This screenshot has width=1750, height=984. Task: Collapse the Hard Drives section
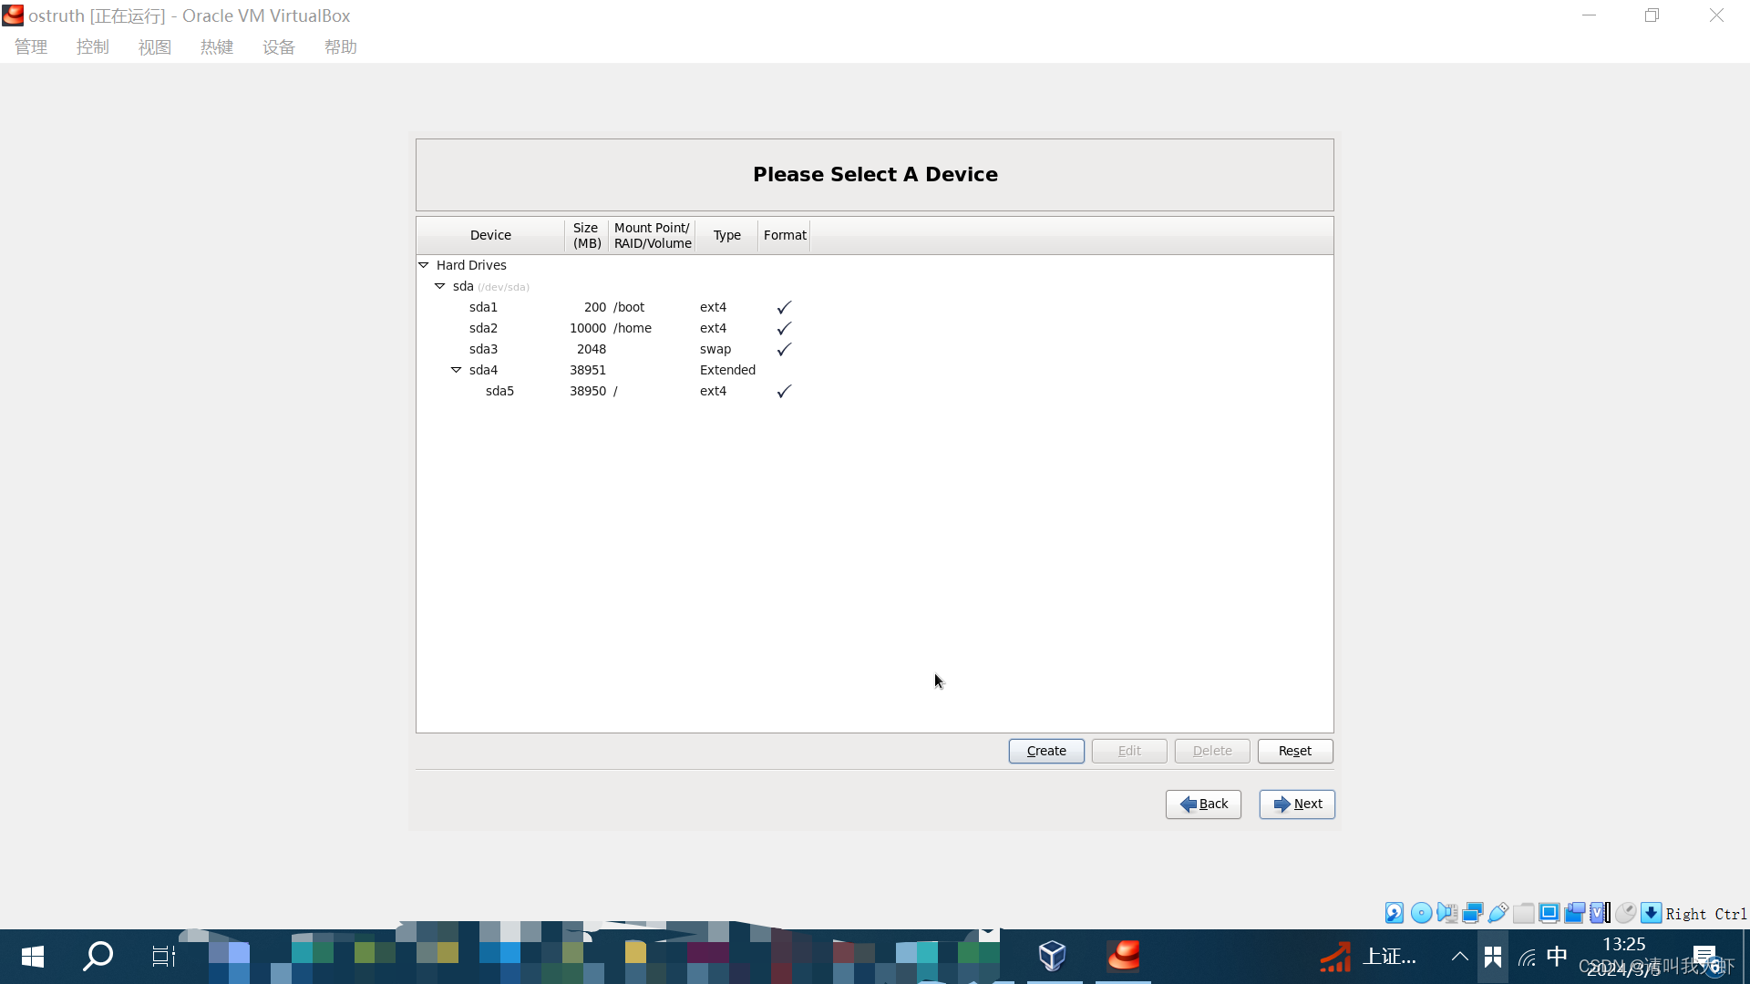click(424, 264)
